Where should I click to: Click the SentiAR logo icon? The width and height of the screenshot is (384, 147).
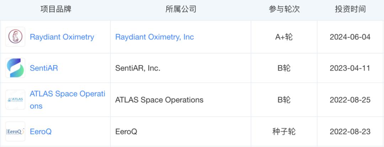tap(15, 68)
